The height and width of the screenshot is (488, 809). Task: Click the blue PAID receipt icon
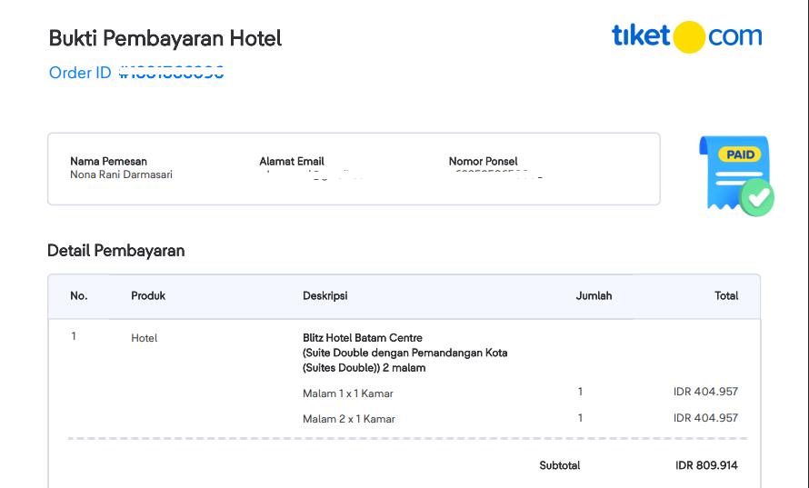click(x=735, y=175)
